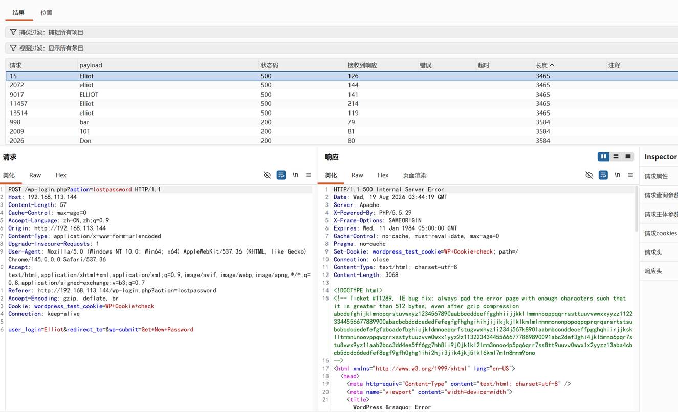The width and height of the screenshot is (678, 412).
Task: Select the result row with payload Don
Action: click(342, 141)
